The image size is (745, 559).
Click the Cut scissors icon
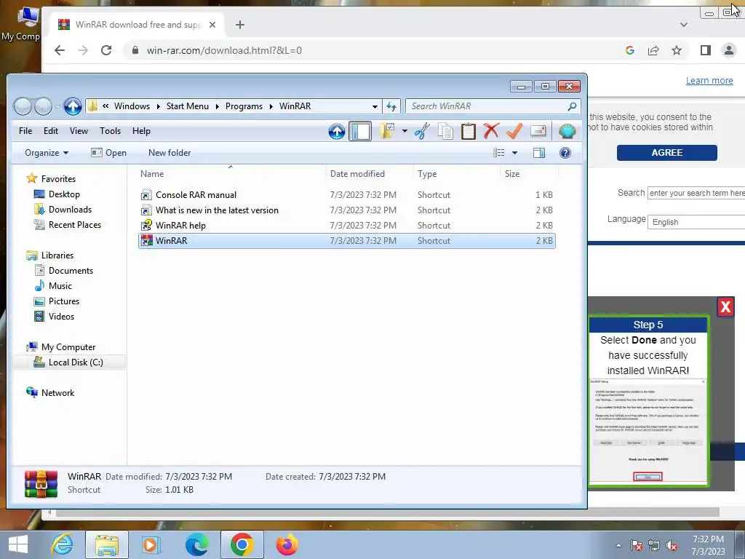point(422,131)
